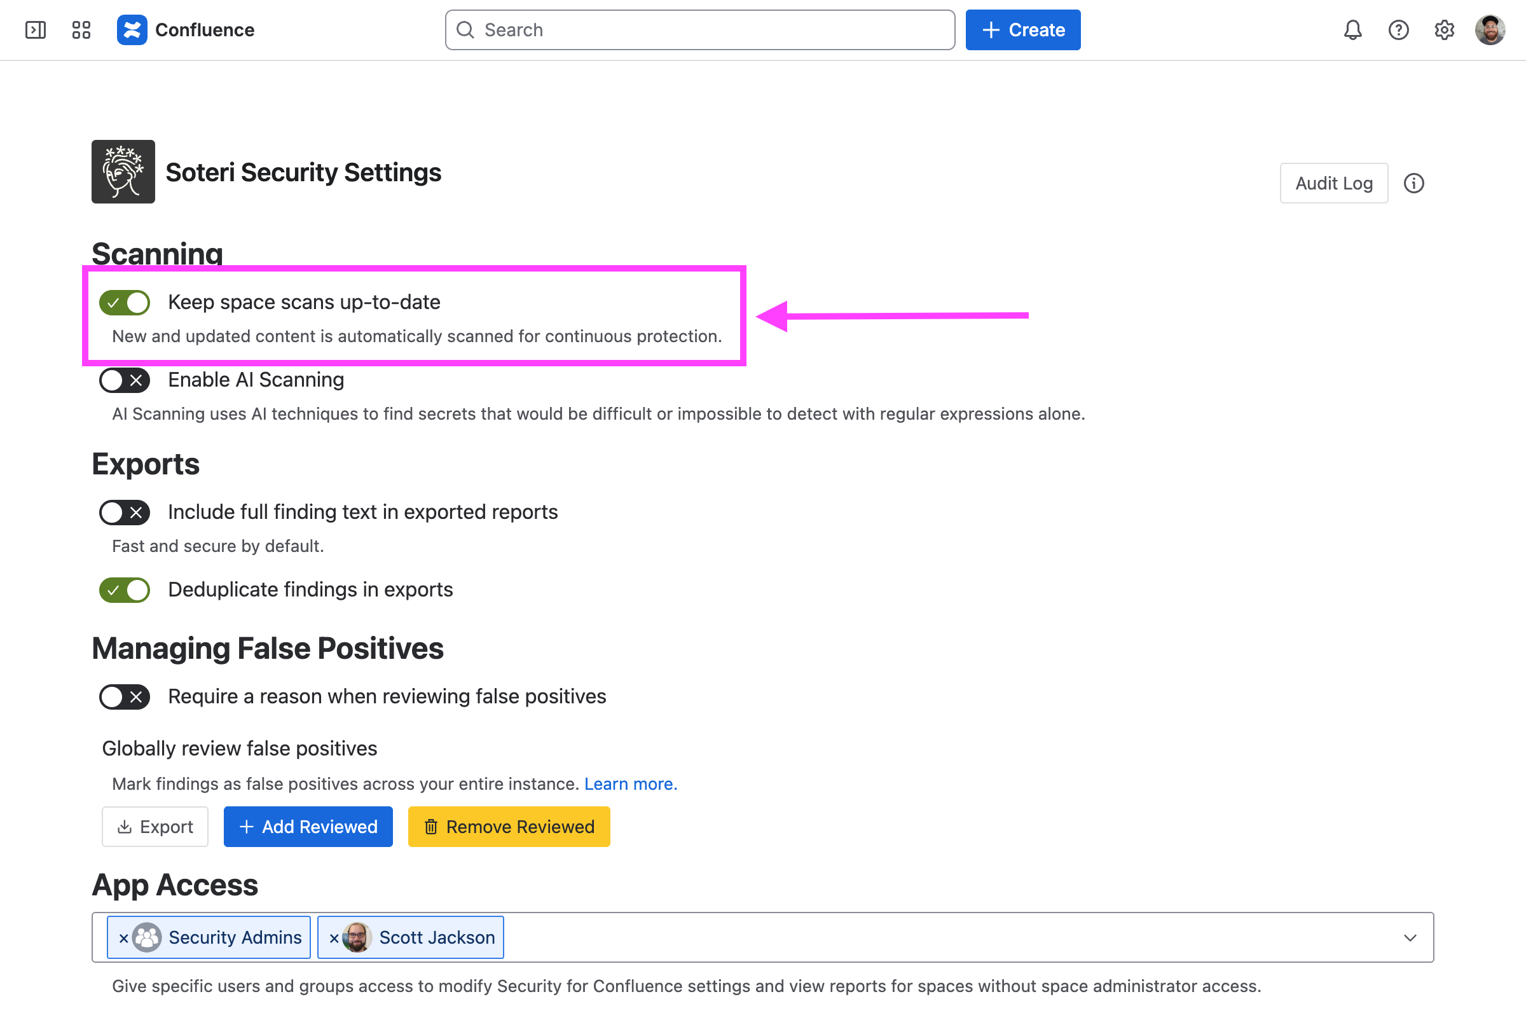This screenshot has width=1526, height=1020.
Task: Click the New and updated content description
Action: pos(417,336)
